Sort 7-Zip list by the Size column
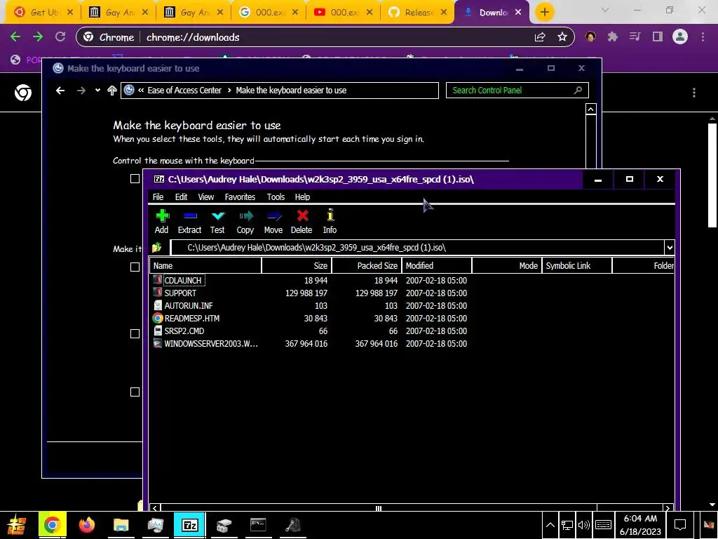The height and width of the screenshot is (539, 718). (x=297, y=265)
